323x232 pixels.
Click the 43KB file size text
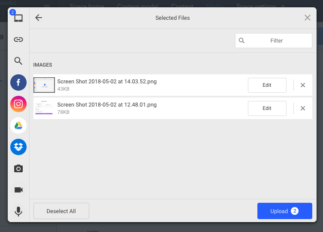tap(63, 89)
